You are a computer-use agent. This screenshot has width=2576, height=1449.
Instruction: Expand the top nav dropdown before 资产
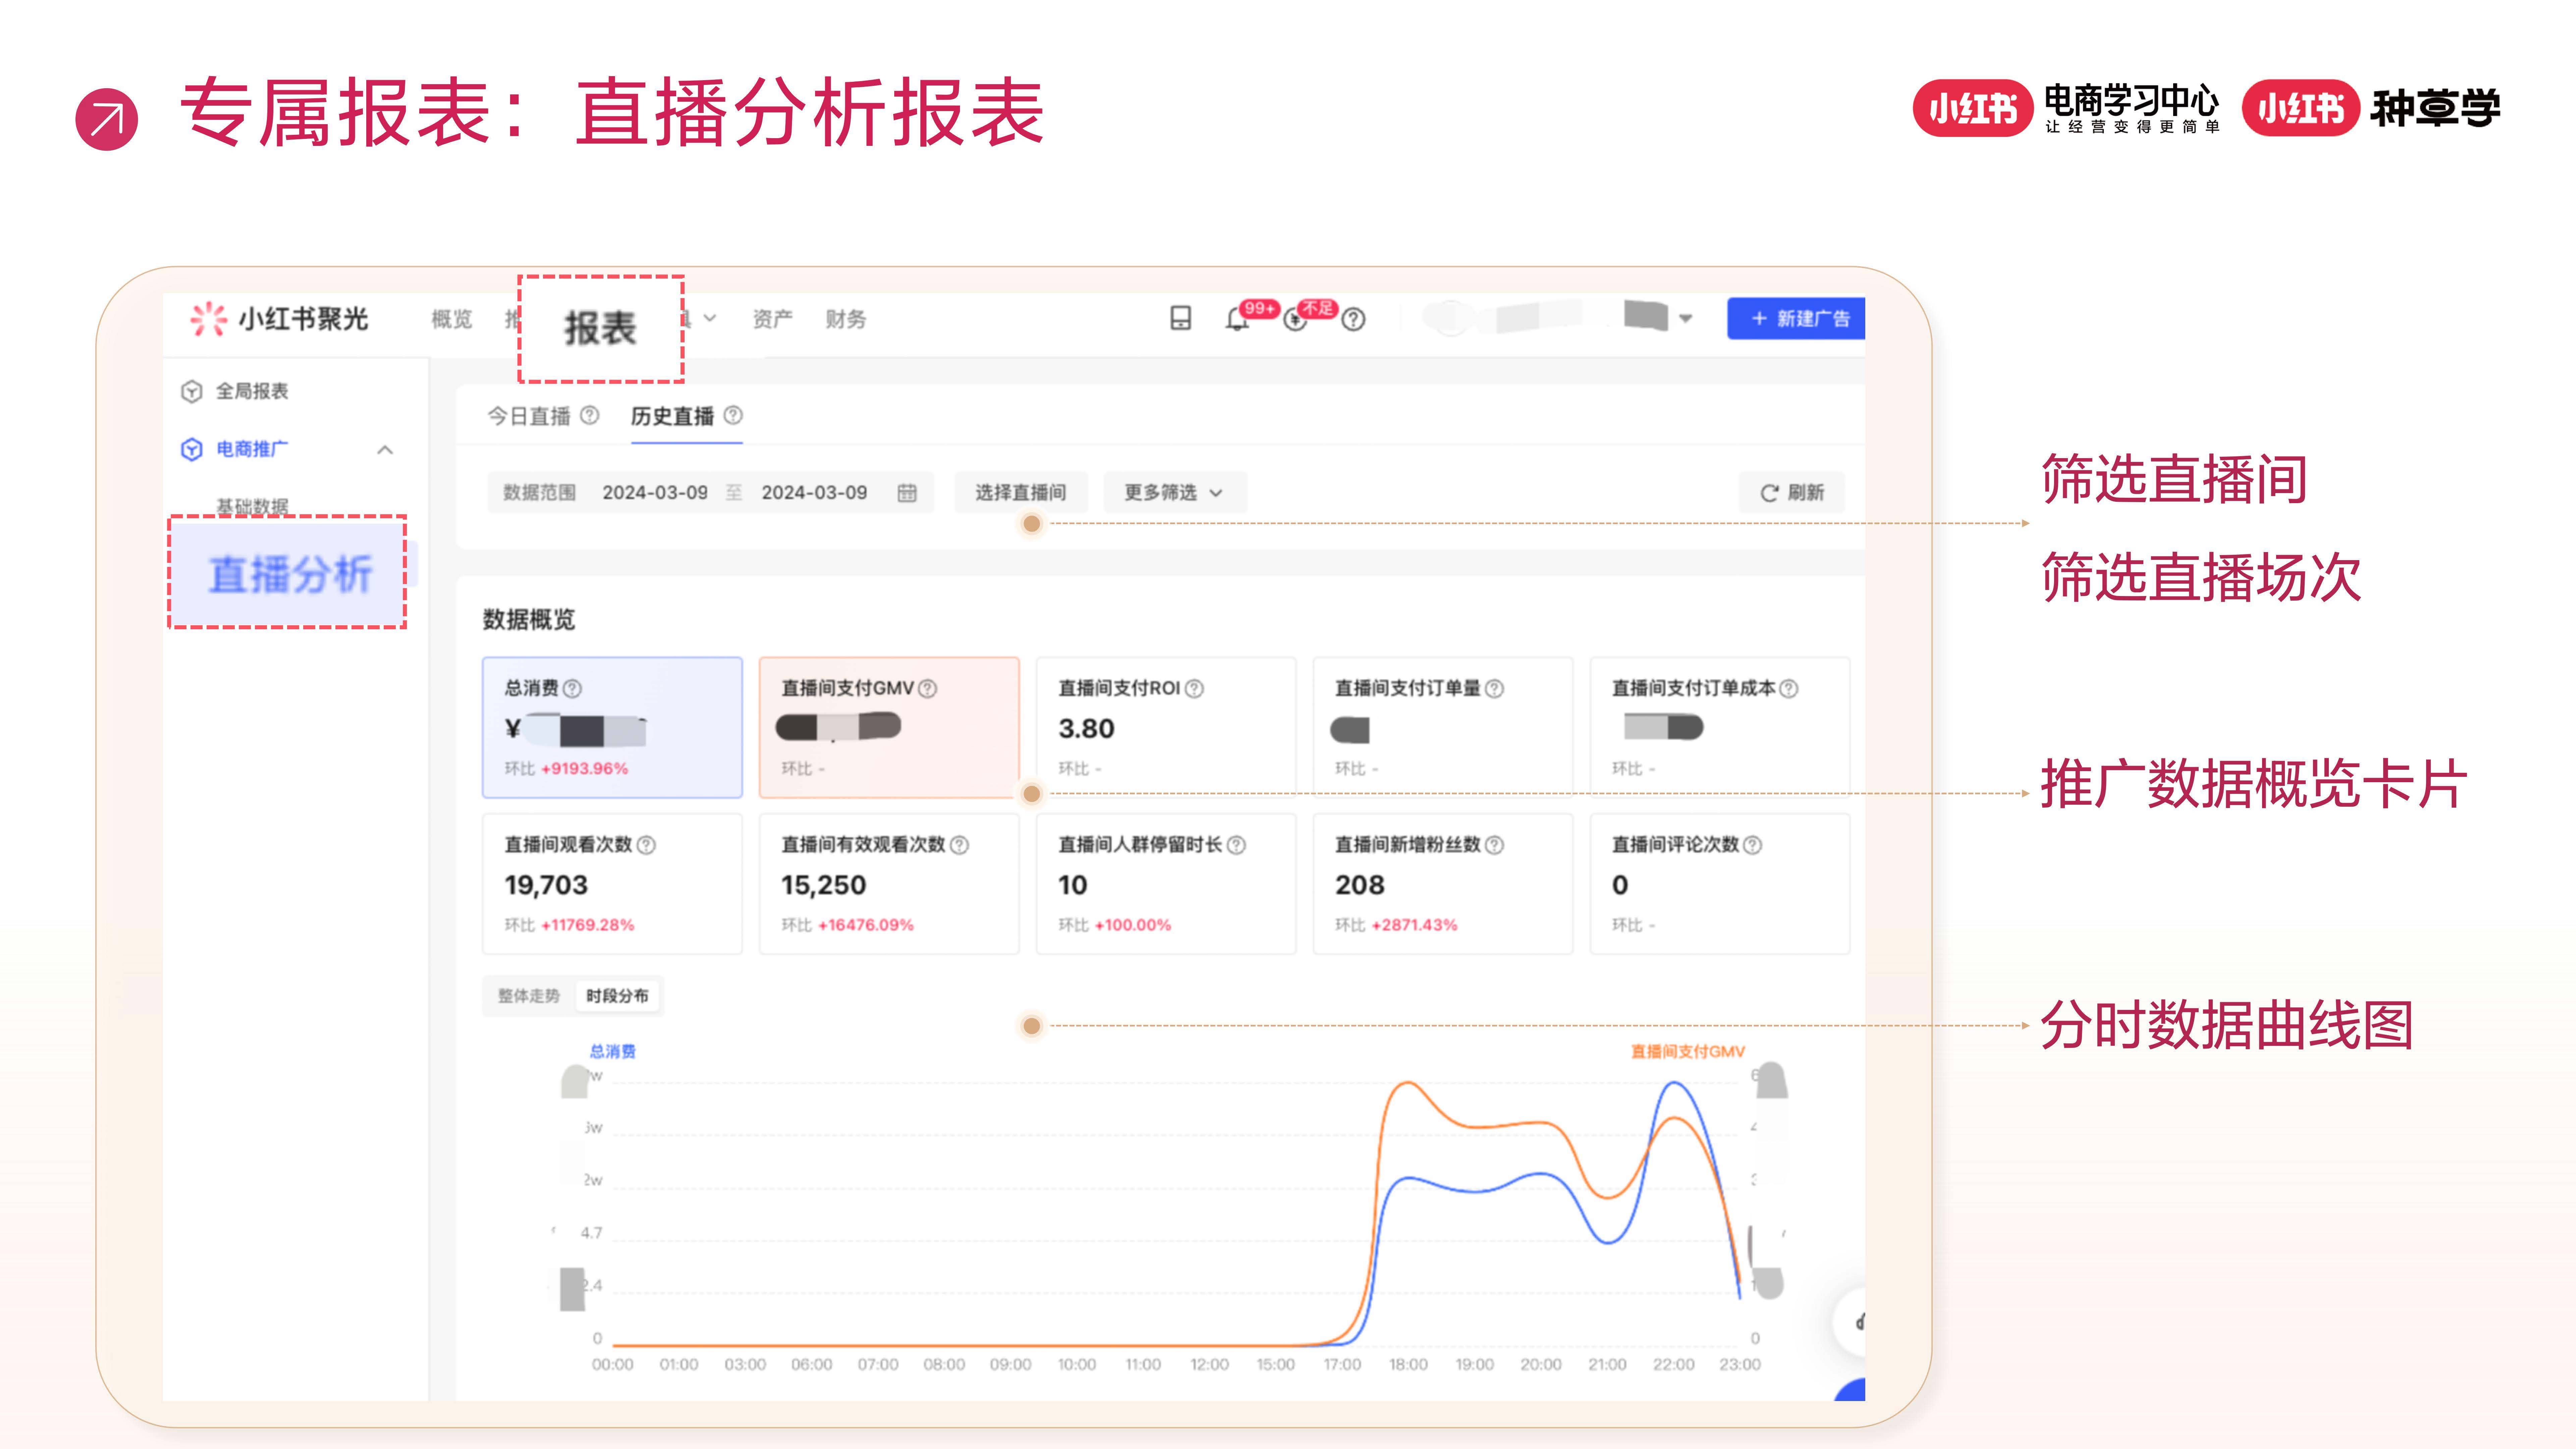710,319
